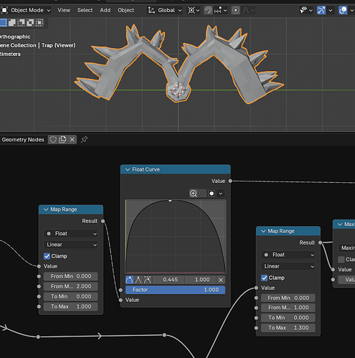Open Float data type dropdown on right Map Range
Screen dimensions: 355x358
[x=288, y=255]
